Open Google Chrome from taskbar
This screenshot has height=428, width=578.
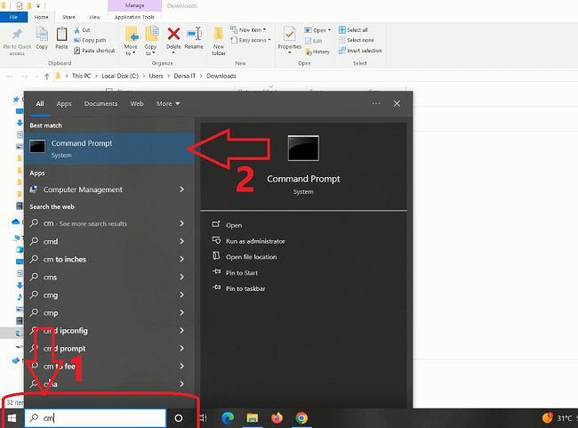coord(301,417)
